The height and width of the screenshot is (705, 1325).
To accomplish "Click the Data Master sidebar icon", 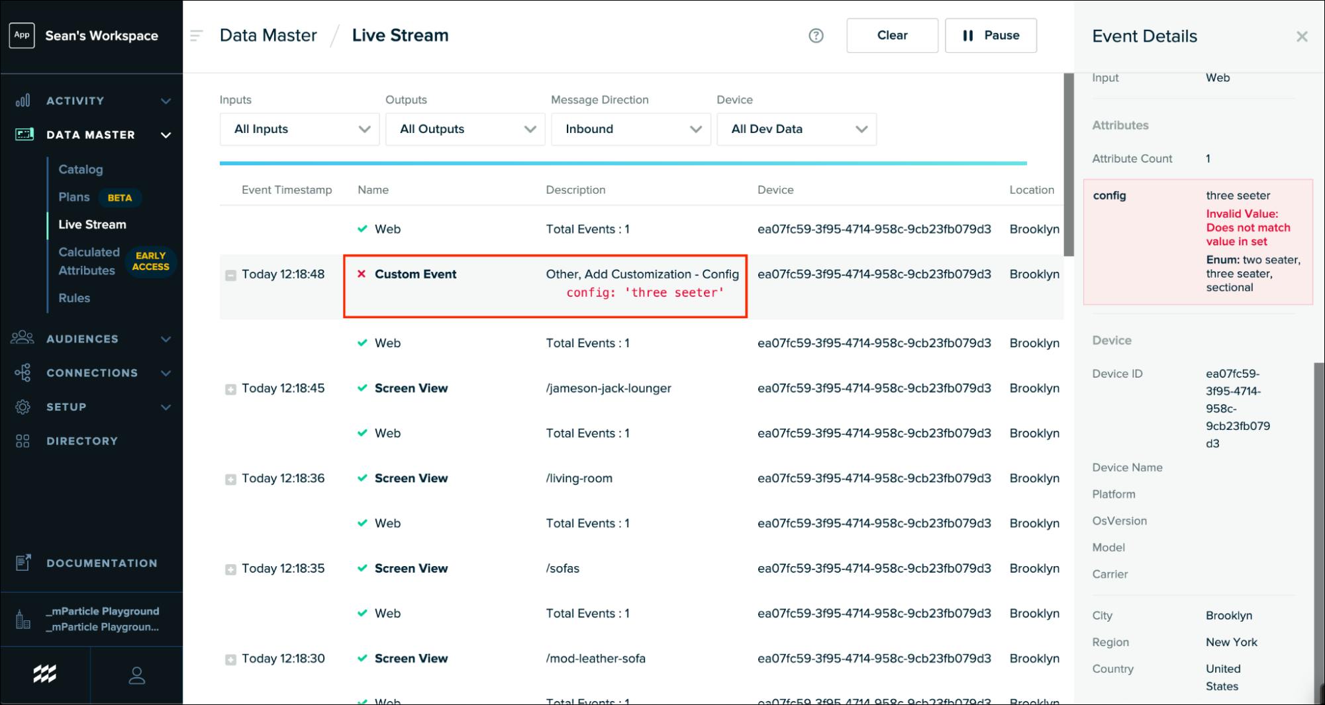I will tap(24, 134).
